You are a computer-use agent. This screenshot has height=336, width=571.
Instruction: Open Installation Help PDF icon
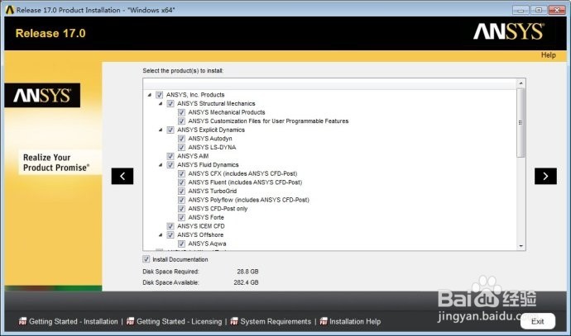coord(324,321)
